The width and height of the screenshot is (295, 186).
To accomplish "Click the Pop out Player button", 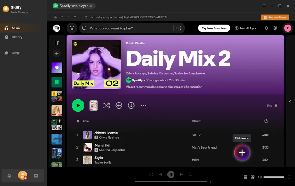I will (x=275, y=17).
